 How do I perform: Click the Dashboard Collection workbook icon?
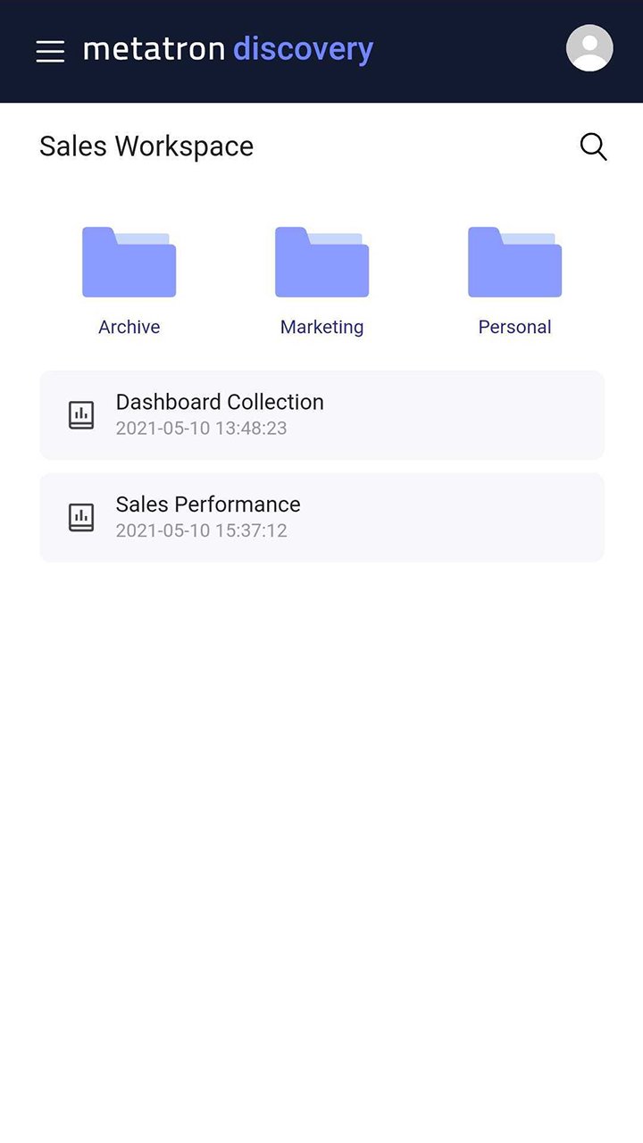pos(81,415)
